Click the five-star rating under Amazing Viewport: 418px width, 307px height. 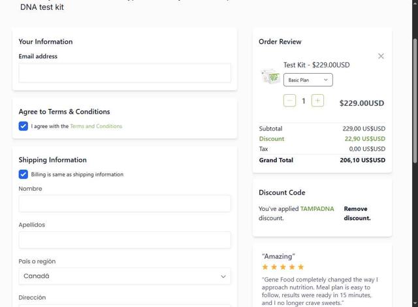tap(283, 267)
